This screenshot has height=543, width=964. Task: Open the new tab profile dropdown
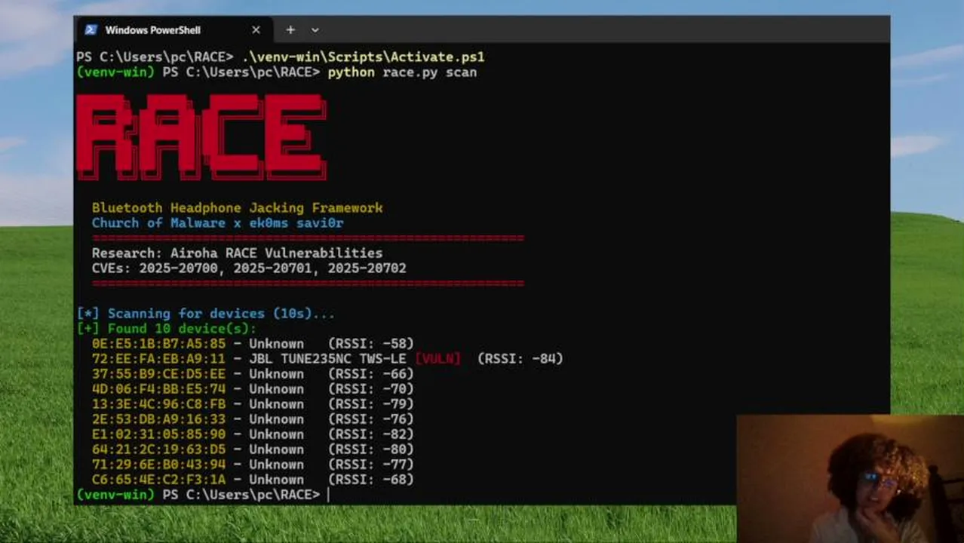point(315,30)
